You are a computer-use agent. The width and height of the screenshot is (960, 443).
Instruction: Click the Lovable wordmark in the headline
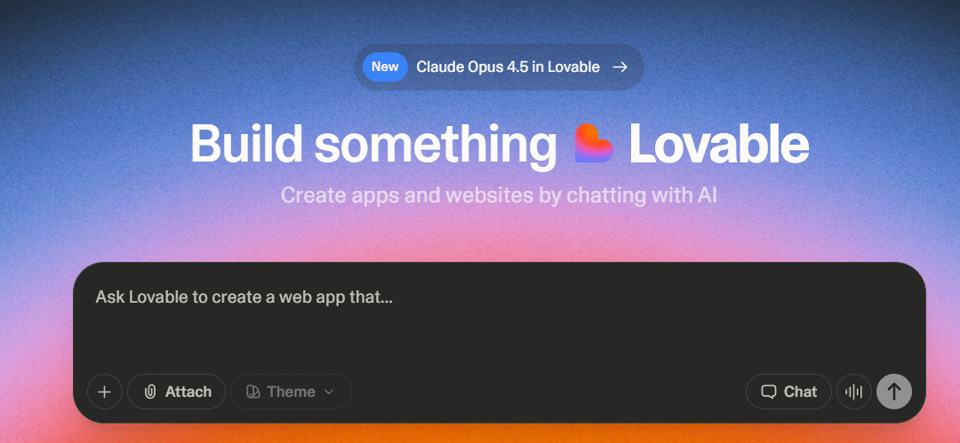(719, 145)
